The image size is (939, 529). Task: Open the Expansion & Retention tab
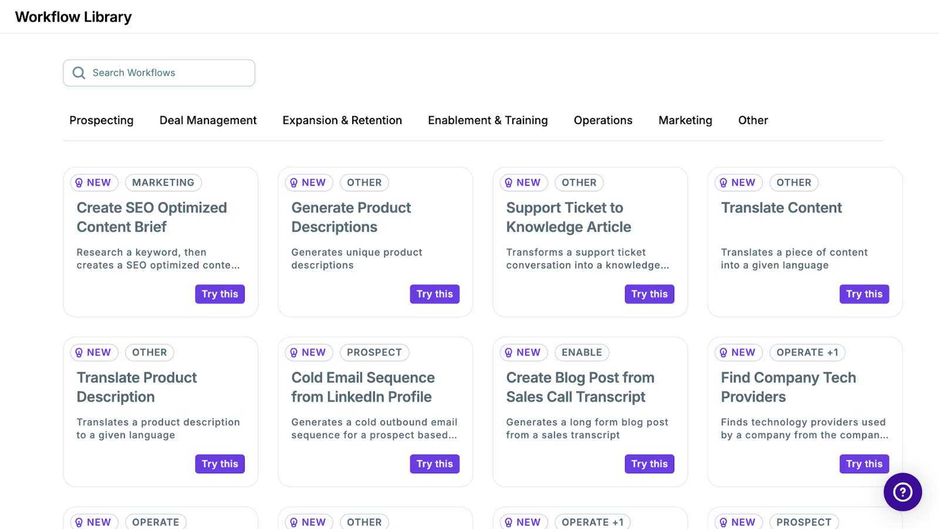[x=342, y=120]
